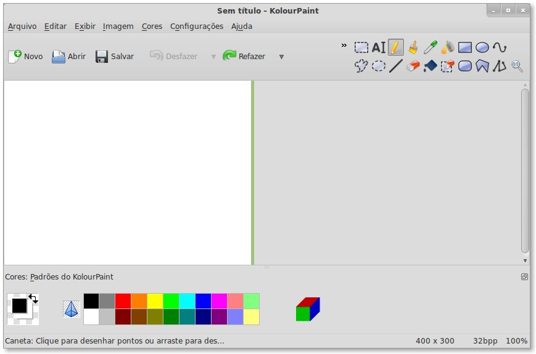Select the Brush tool
Viewport: 536px width, 354px height.
[413, 47]
